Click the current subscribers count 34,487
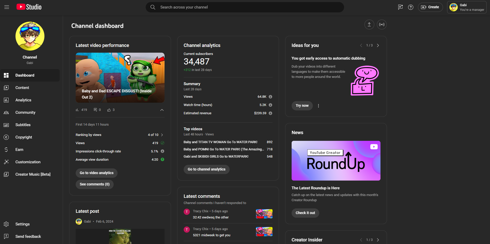Viewport: 490px width, 244px height. click(x=197, y=62)
